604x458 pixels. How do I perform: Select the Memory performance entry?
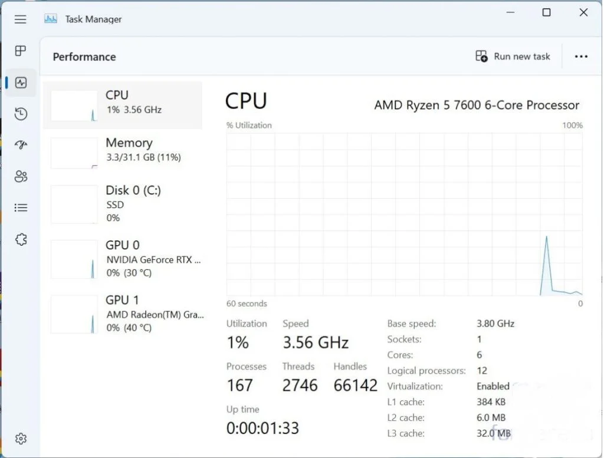pyautogui.click(x=123, y=153)
